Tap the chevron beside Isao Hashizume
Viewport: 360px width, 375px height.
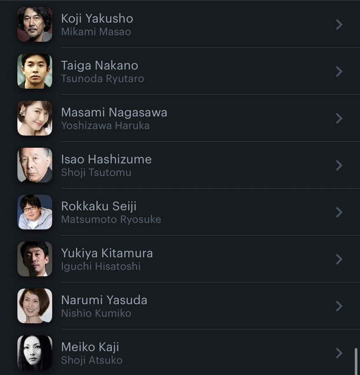click(339, 166)
